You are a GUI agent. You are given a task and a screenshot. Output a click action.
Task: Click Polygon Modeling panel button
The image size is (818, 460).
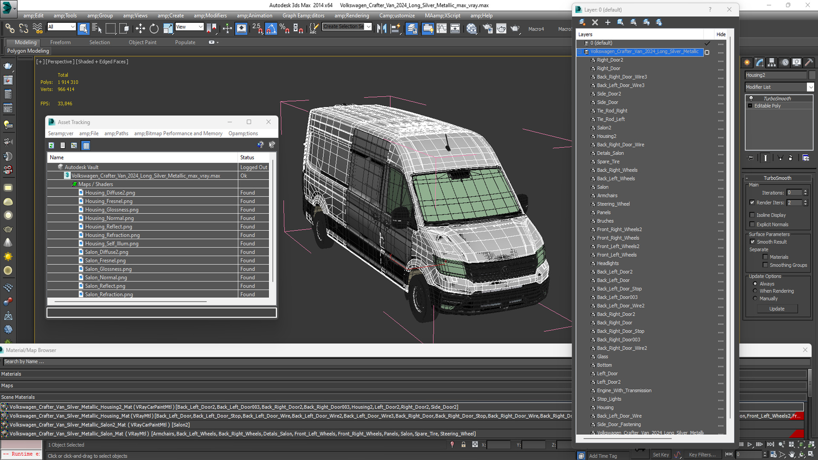tap(28, 51)
